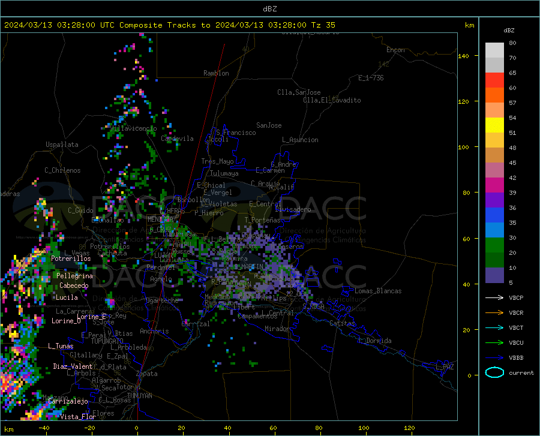The width and height of the screenshot is (540, 436).
Task: Pick the slate violet 5-10 dBZ swatch
Action: point(494,275)
